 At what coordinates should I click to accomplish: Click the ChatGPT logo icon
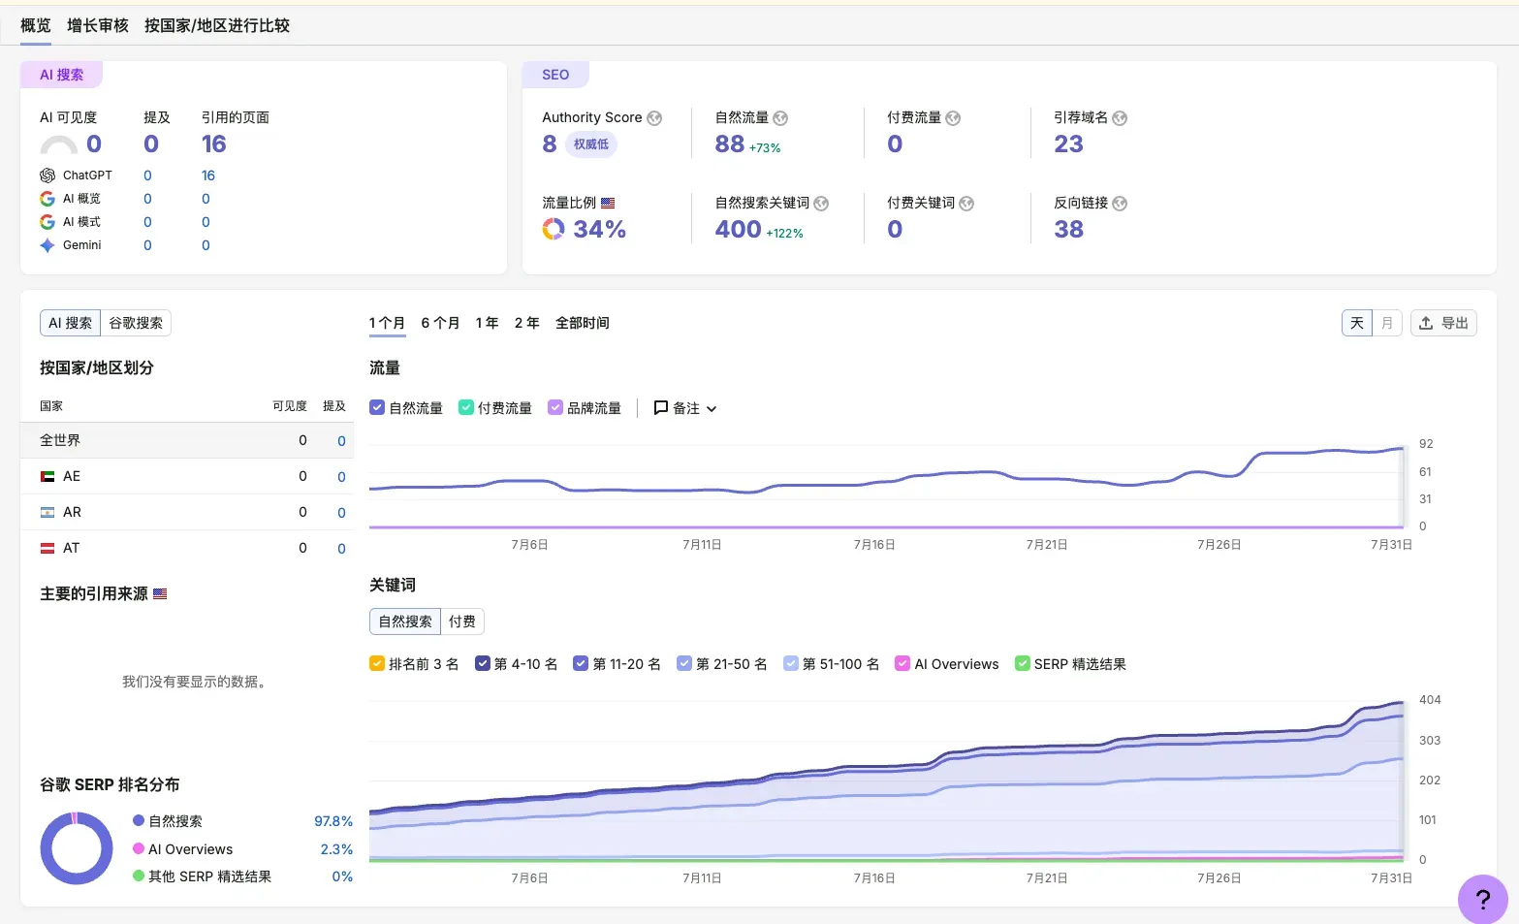click(x=47, y=175)
